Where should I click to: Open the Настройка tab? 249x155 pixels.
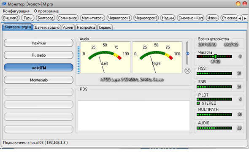pyautogui.click(x=86, y=27)
